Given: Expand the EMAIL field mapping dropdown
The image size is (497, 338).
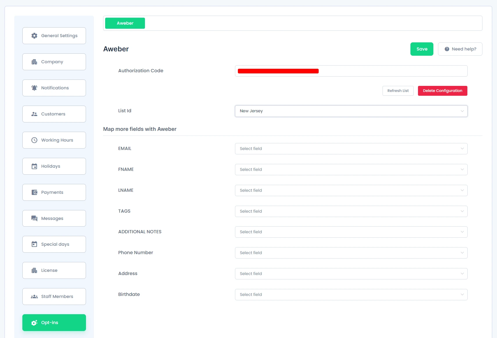Looking at the screenshot, I should (x=351, y=149).
